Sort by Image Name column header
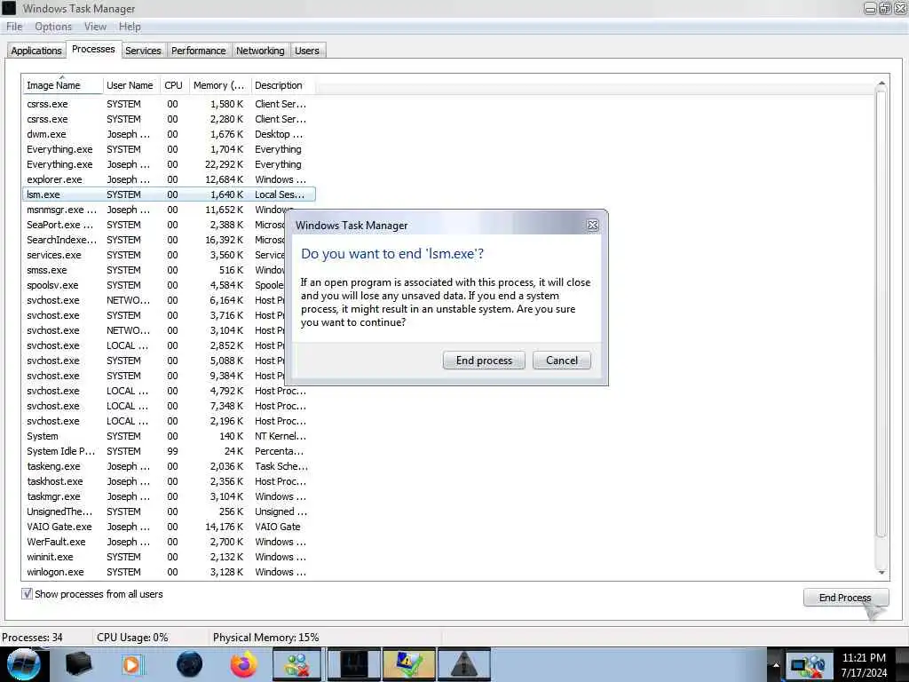 pyautogui.click(x=63, y=85)
